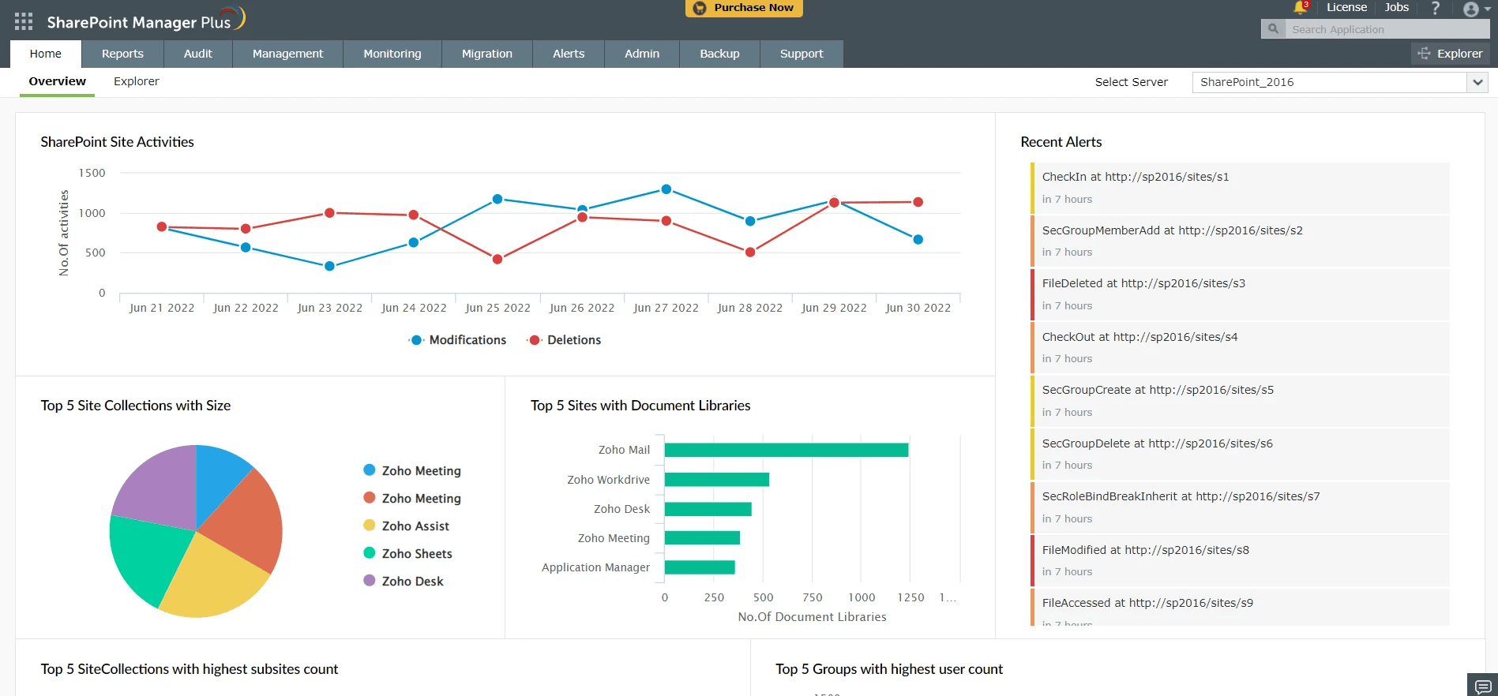Open the chat feedback icon at bottom

click(x=1482, y=685)
